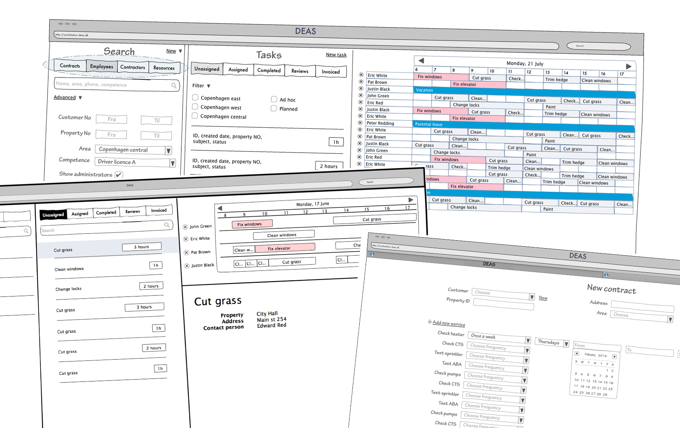680x428 pixels.
Task: Open the Completed tasks tab
Action: (269, 70)
